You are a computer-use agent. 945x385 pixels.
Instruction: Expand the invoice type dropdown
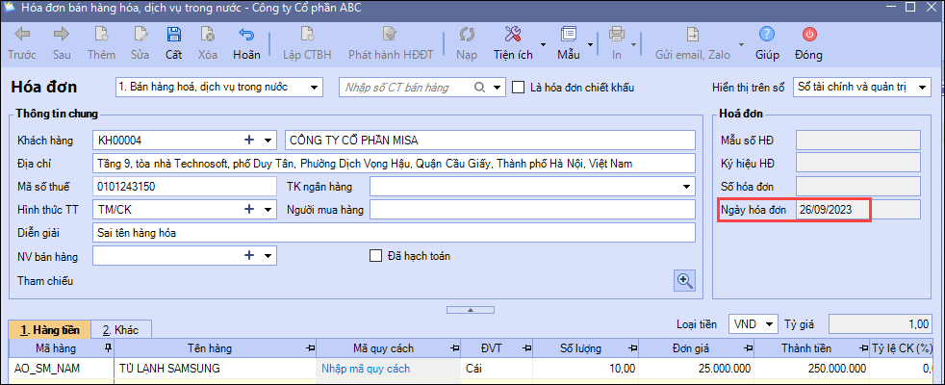coord(314,88)
